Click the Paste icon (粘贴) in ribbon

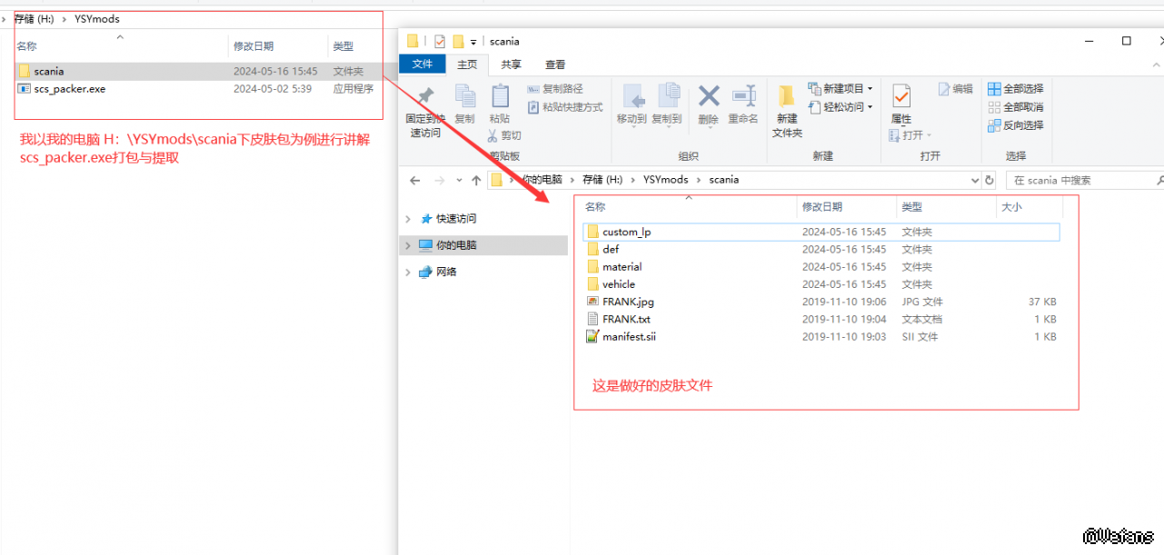point(500,96)
